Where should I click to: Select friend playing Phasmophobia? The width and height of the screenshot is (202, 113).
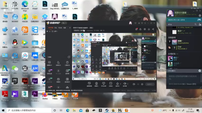tap(184, 42)
